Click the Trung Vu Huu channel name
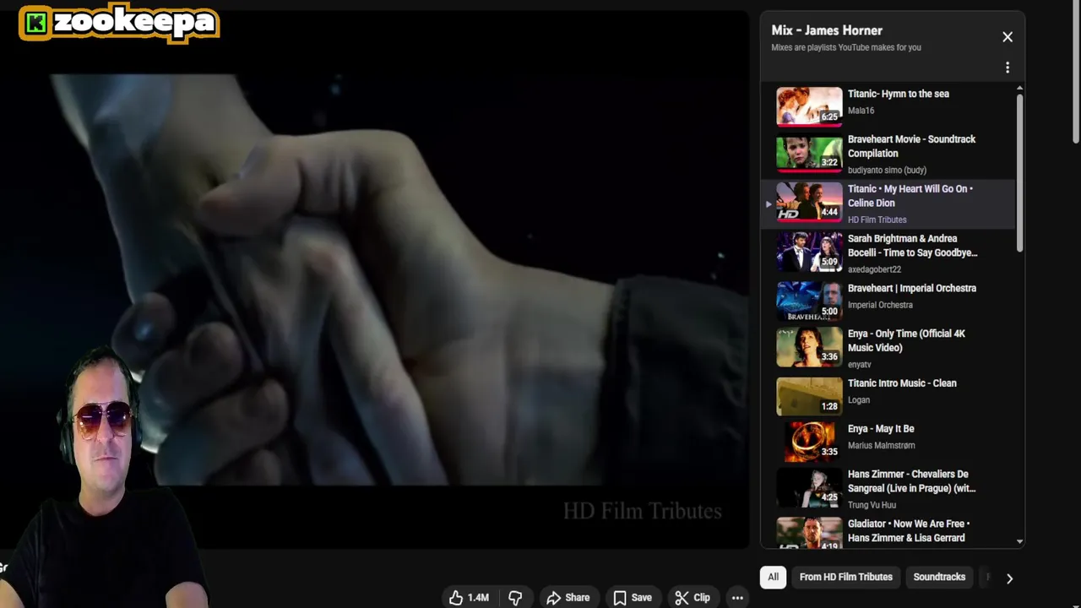This screenshot has width=1081, height=608. (x=872, y=505)
